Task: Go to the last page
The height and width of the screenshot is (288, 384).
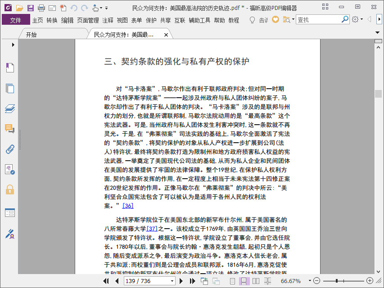Action: [x=193, y=281]
